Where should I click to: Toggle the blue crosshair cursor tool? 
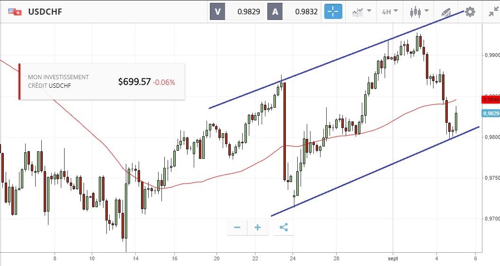(333, 12)
